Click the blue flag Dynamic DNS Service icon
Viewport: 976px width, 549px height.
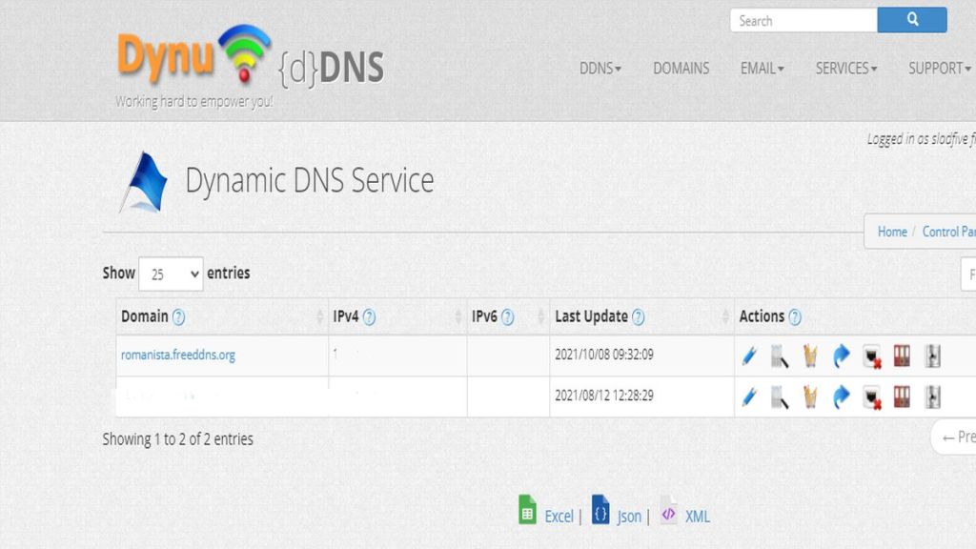point(145,182)
